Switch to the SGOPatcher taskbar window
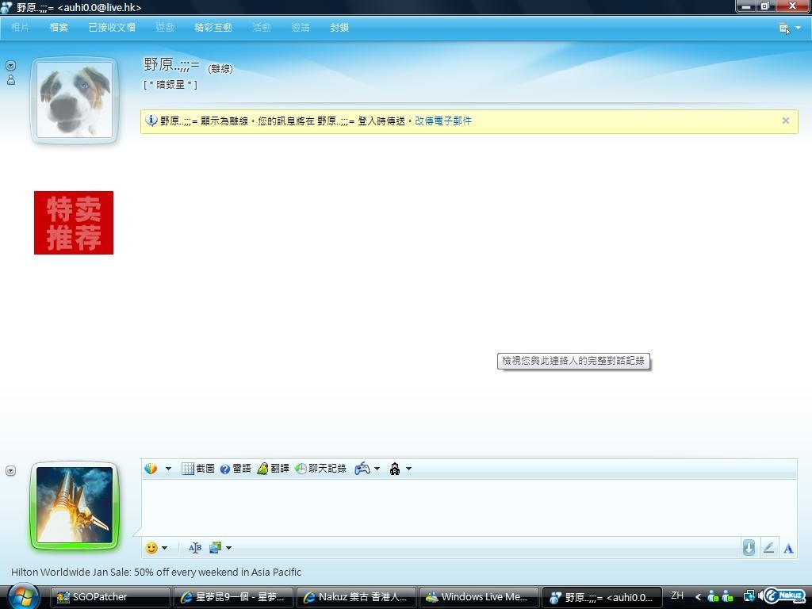 tap(110, 597)
